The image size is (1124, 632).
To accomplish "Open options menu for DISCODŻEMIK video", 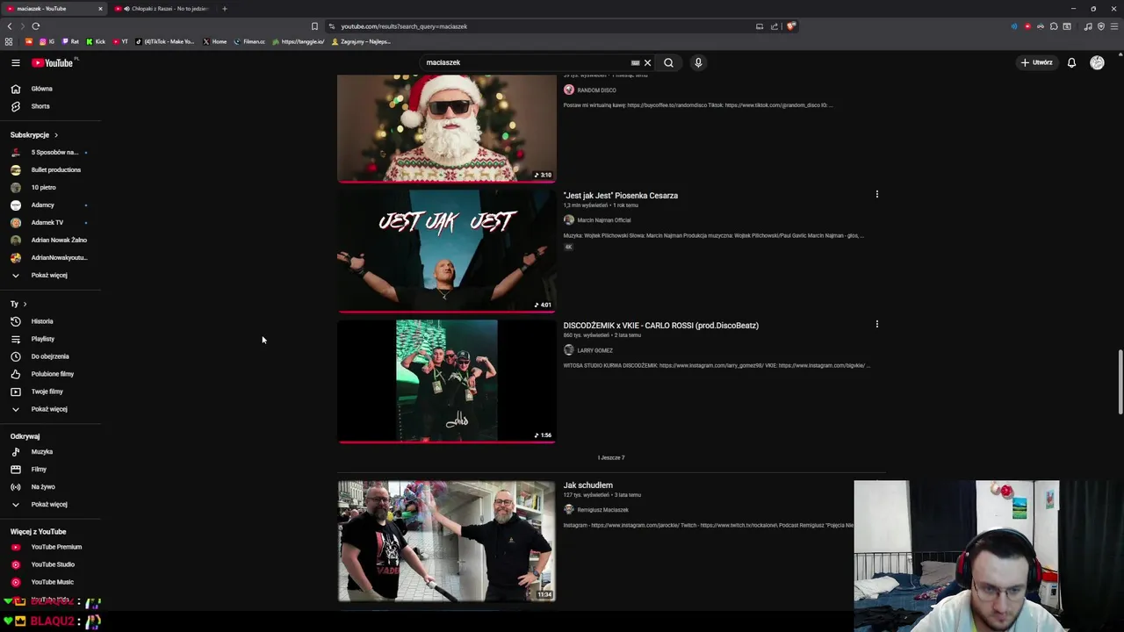I will (876, 324).
